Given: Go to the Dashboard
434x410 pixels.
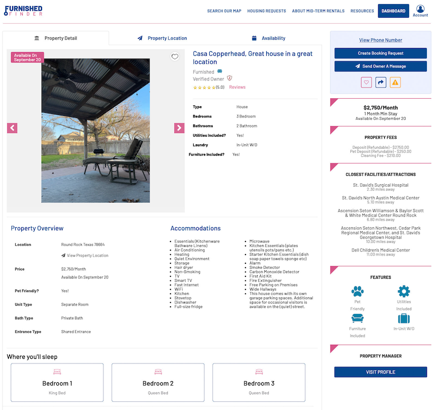Looking at the screenshot, I should coord(393,11).
